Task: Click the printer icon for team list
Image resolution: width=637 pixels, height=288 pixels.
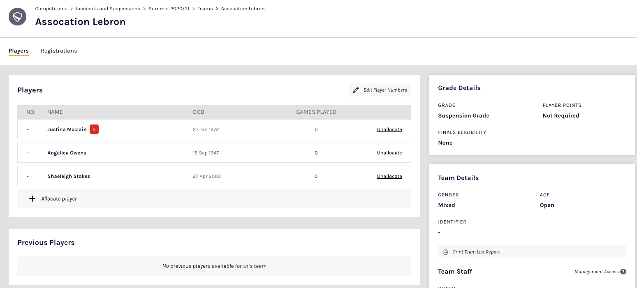Action: click(x=445, y=252)
